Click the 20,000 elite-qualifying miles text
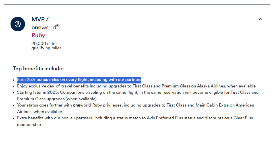Image resolution: width=275 pixels, height=141 pixels. (46, 46)
